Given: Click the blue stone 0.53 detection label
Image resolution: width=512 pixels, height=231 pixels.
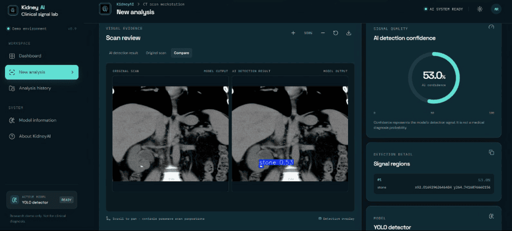Looking at the screenshot, I should (x=276, y=162).
